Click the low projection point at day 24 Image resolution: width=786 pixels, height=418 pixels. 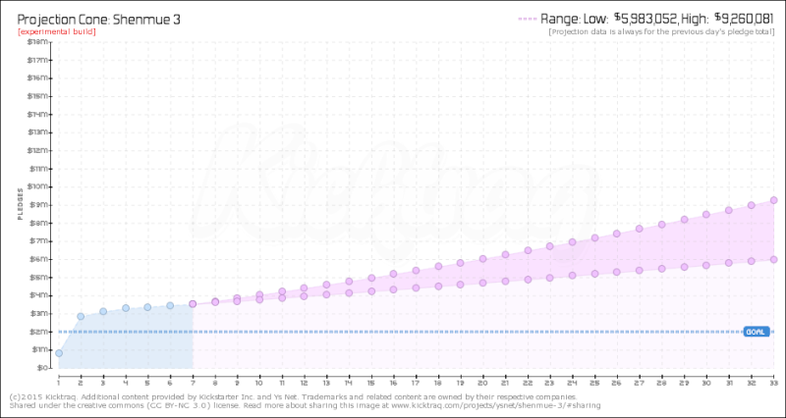(572, 276)
